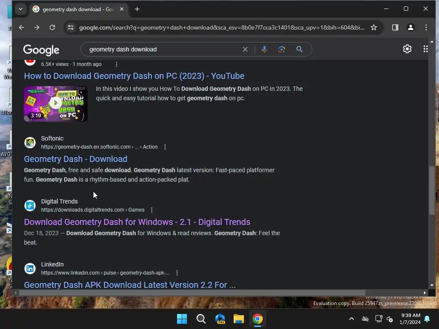Image resolution: width=439 pixels, height=329 pixels.
Task: Click the muted volume tray icon
Action: pyautogui.click(x=389, y=319)
